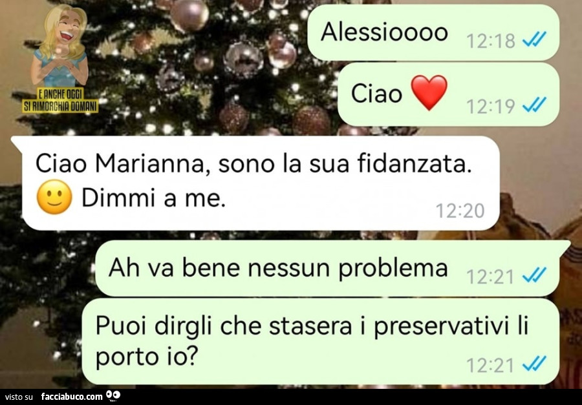Screen dimensions: 582x405
Task: Click the visto su label
Action: coord(19,397)
